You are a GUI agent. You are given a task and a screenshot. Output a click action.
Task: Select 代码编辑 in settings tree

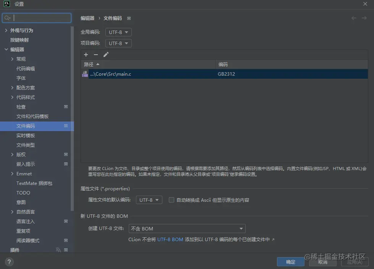tap(26, 69)
